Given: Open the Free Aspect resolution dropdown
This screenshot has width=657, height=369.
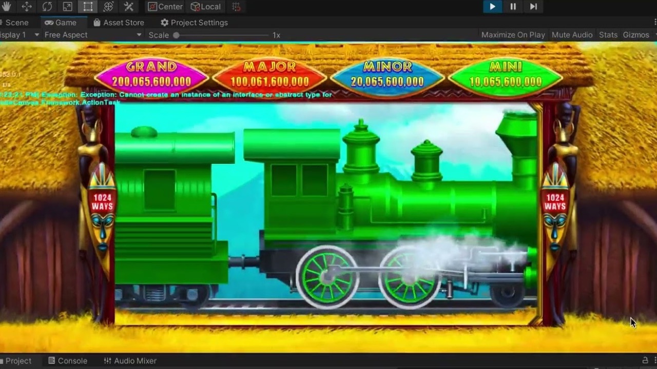Looking at the screenshot, I should pos(93,35).
